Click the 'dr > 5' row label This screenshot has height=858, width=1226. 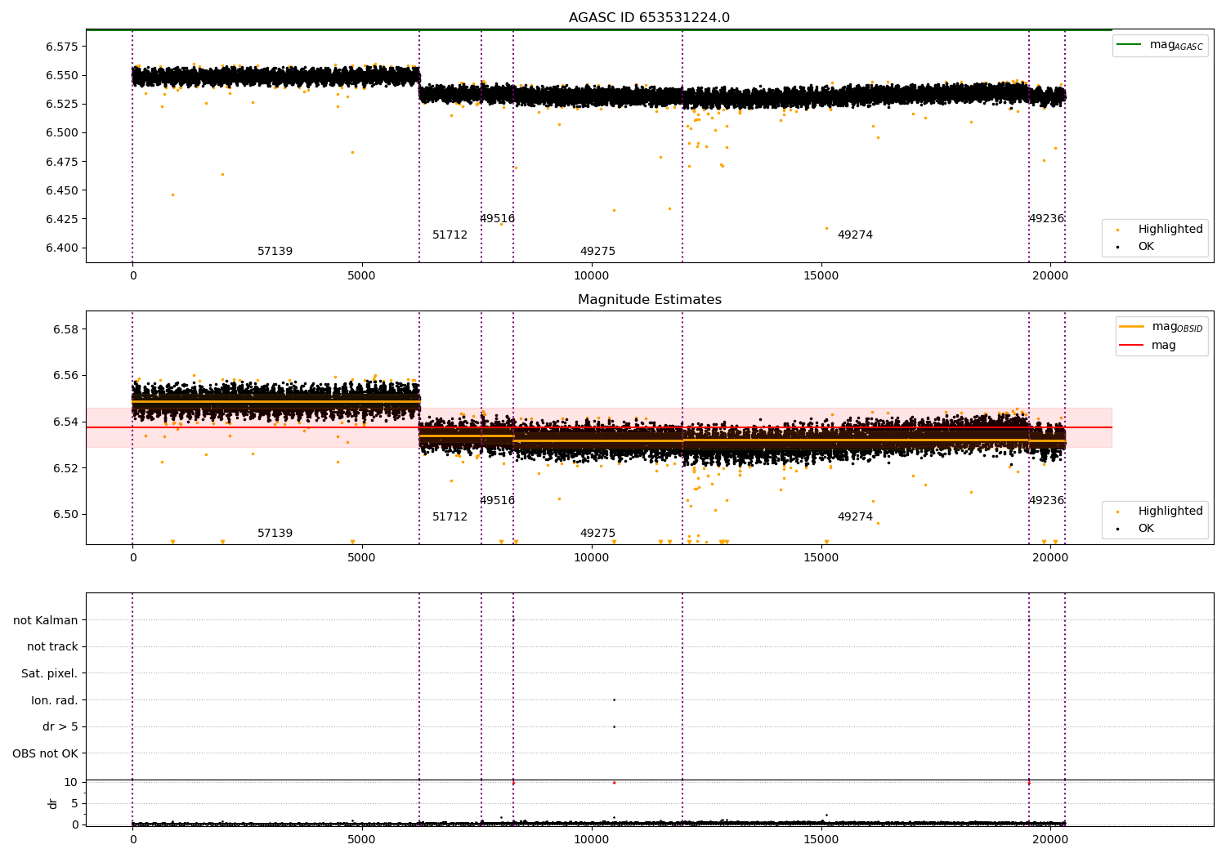click(60, 727)
